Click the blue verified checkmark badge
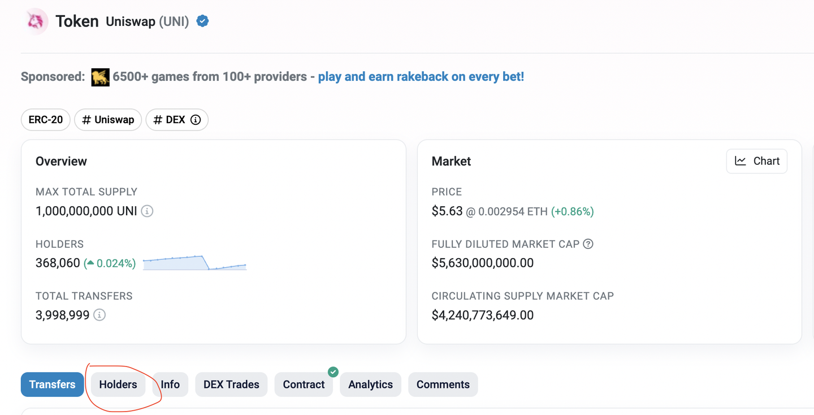Viewport: 814px width, 415px height. pos(202,21)
